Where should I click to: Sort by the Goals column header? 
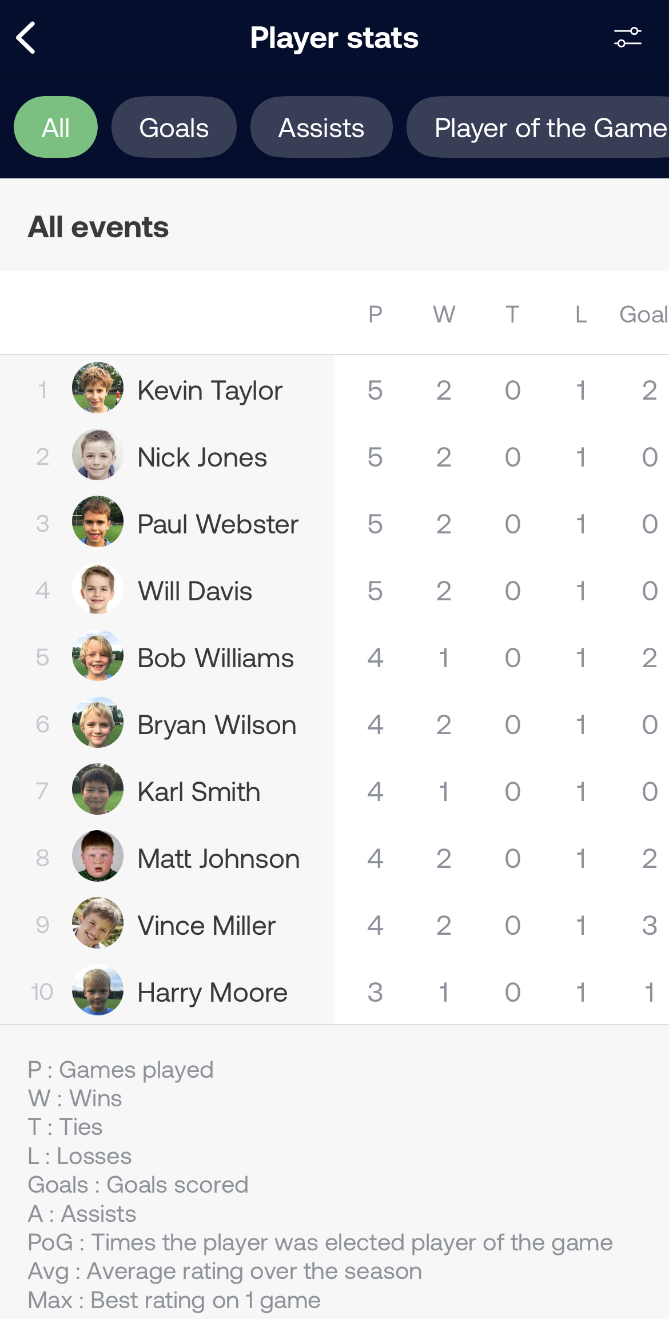click(644, 314)
